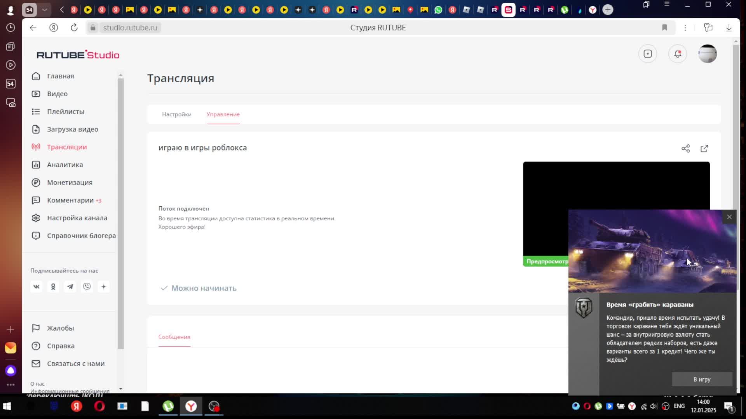Click the studio.rutube.ru address field
Image resolution: width=746 pixels, height=419 pixels.
click(x=130, y=28)
